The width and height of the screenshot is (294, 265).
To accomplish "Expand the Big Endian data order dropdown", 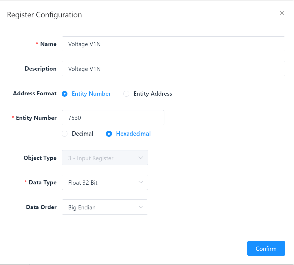I will click(x=105, y=207).
